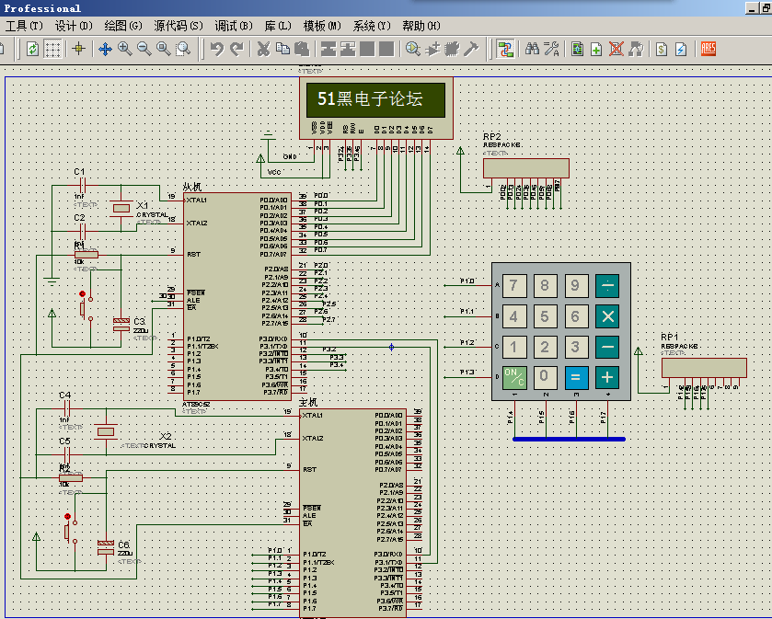This screenshot has height=619, width=772.
Task: Select the pan/center view tool
Action: click(x=105, y=49)
